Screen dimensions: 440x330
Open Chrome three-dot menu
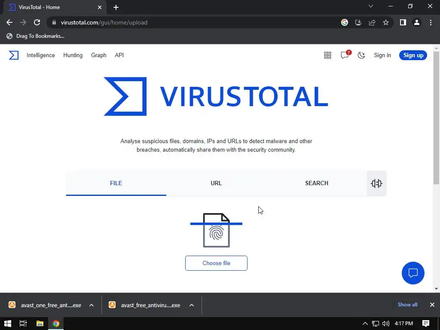pos(431,22)
